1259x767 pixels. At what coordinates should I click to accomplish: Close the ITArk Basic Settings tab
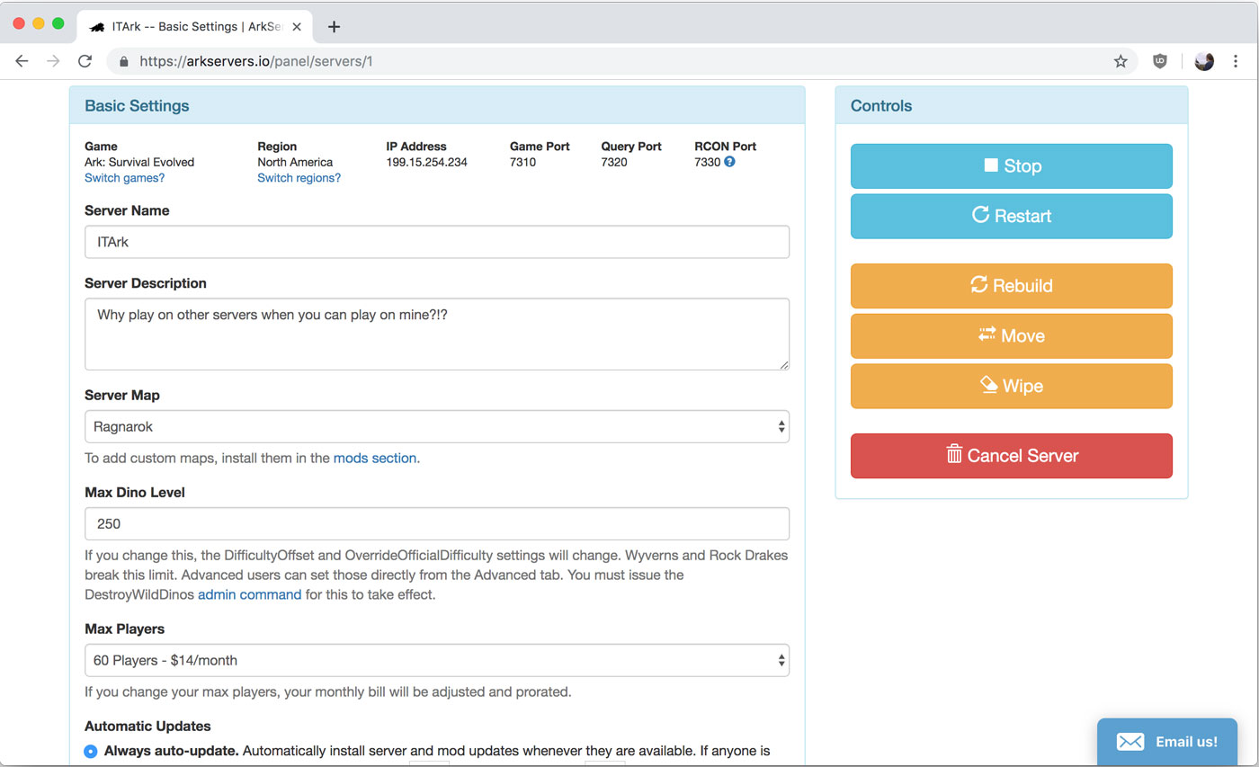[x=297, y=27]
